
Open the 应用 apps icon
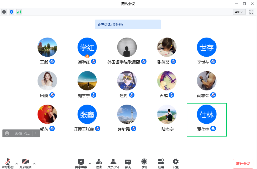[161, 163]
